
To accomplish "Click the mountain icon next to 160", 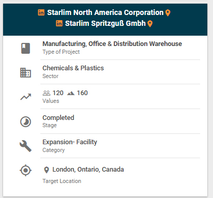I will [71, 93].
